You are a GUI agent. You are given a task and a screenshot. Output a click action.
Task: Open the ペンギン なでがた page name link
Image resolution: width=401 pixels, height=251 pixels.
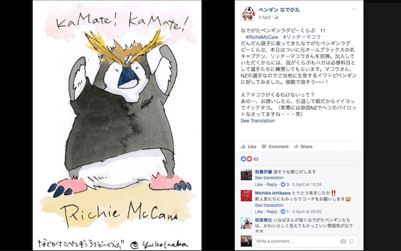point(279,10)
